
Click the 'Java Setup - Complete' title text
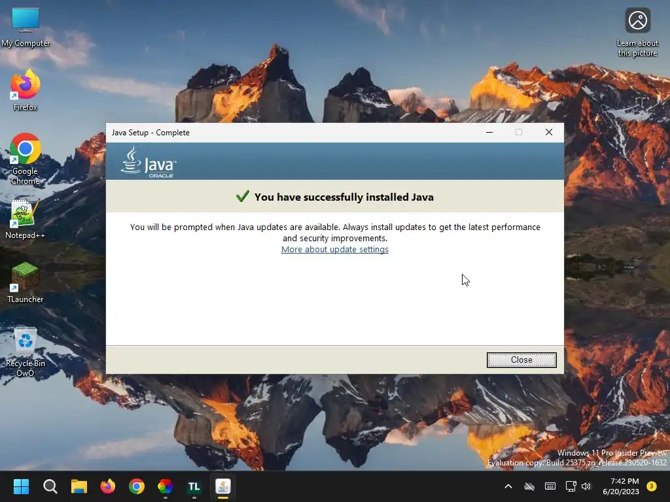pos(150,133)
